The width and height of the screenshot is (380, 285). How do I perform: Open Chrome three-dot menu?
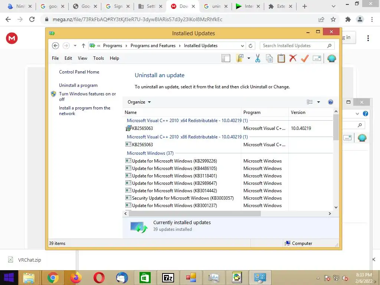pyautogui.click(x=372, y=19)
